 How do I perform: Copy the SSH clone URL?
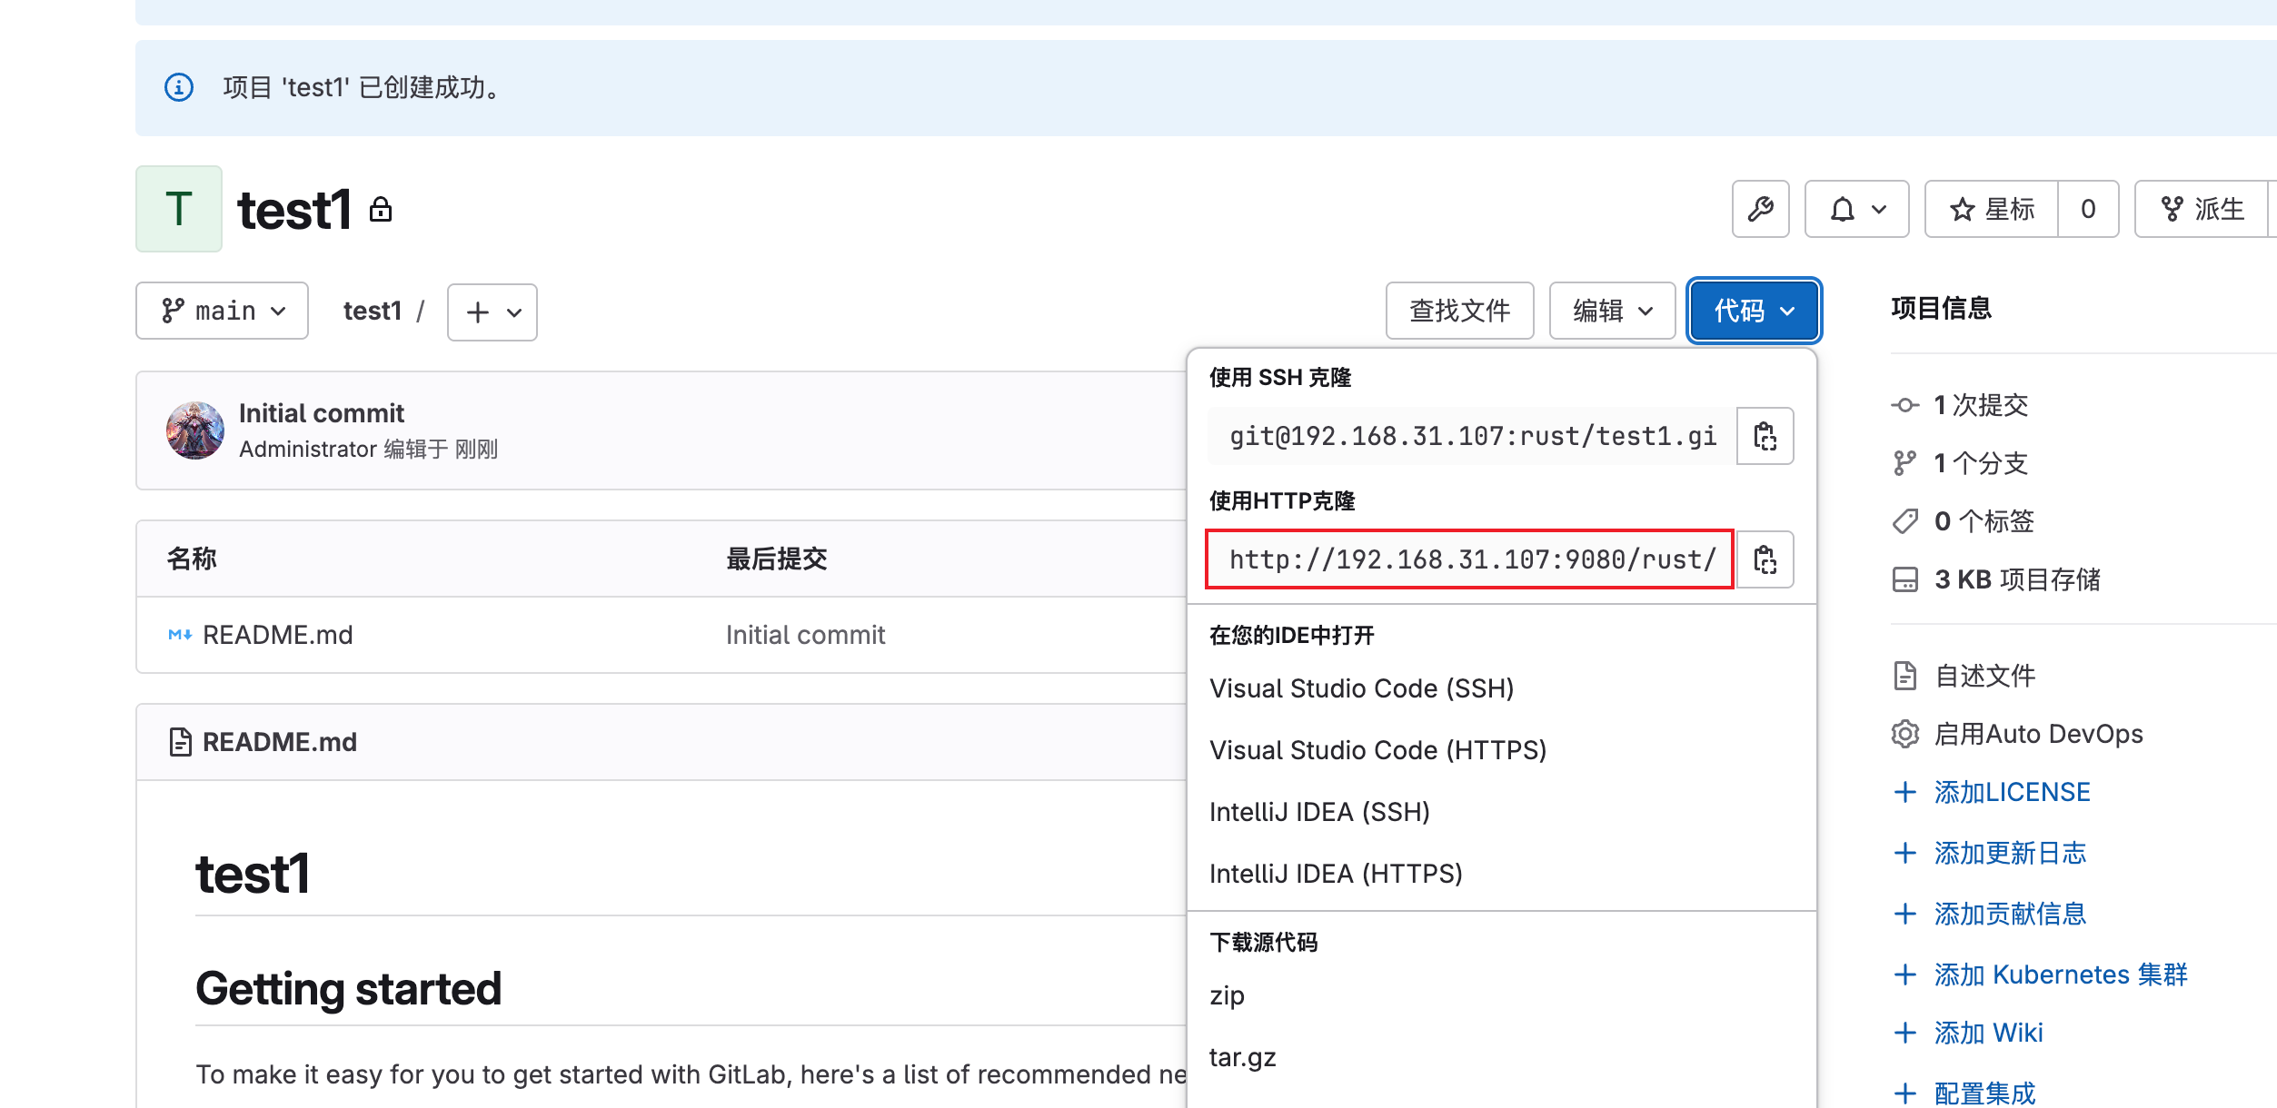coord(1765,437)
